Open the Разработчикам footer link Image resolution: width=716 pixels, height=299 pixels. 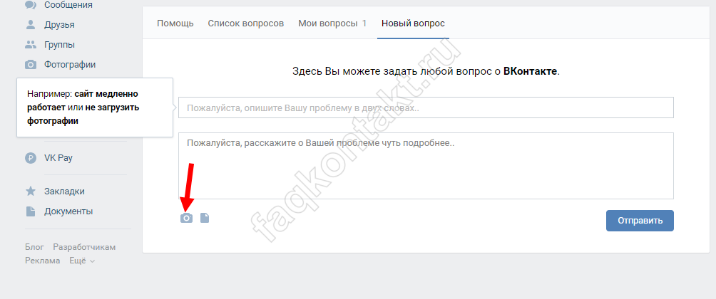pos(84,247)
